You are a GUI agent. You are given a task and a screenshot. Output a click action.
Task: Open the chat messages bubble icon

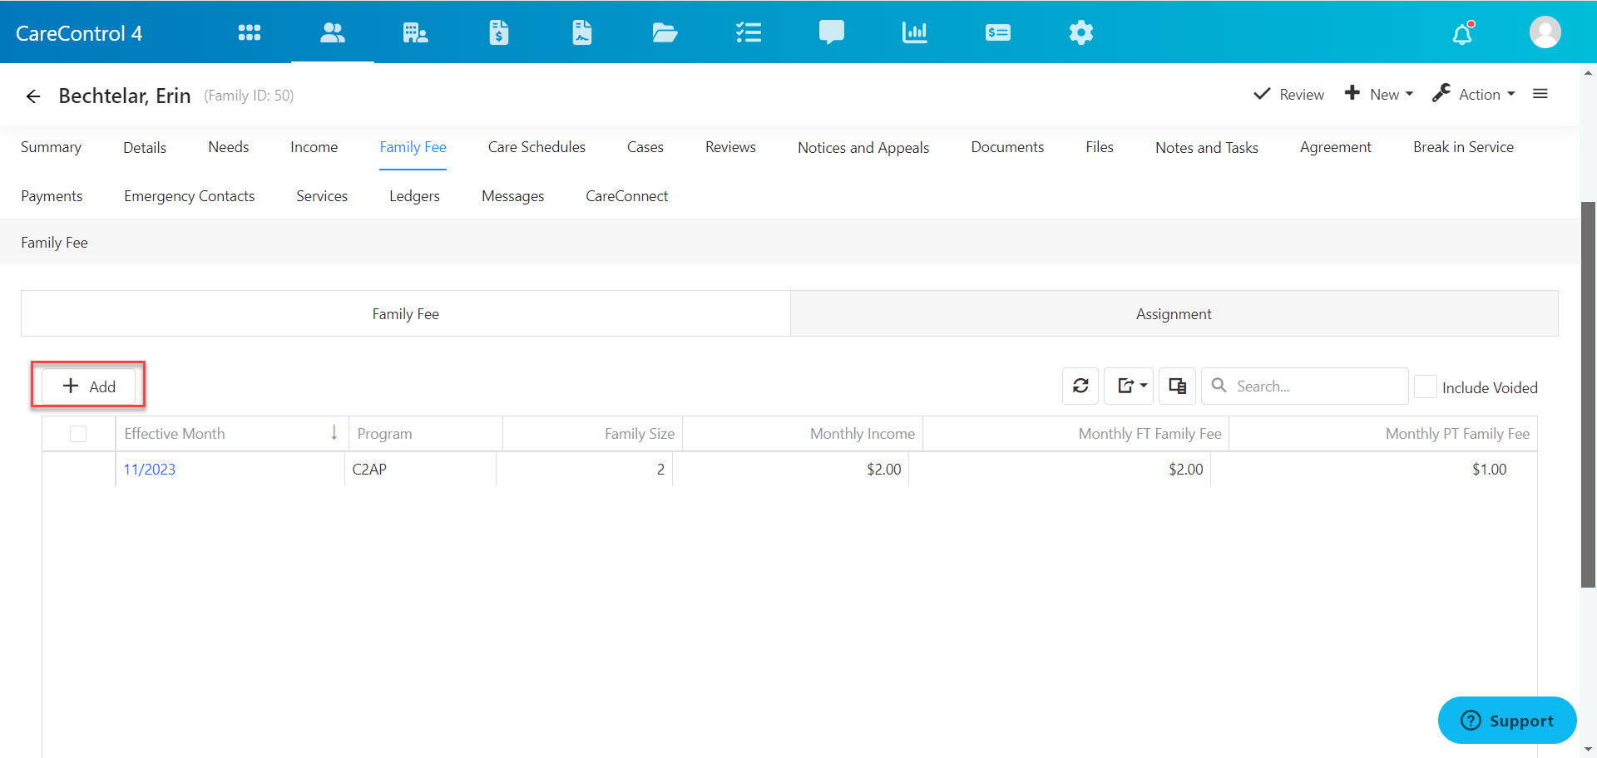click(x=831, y=32)
